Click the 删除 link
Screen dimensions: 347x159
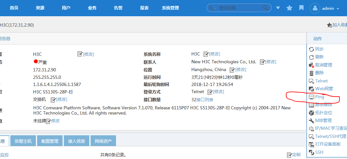(x=319, y=73)
